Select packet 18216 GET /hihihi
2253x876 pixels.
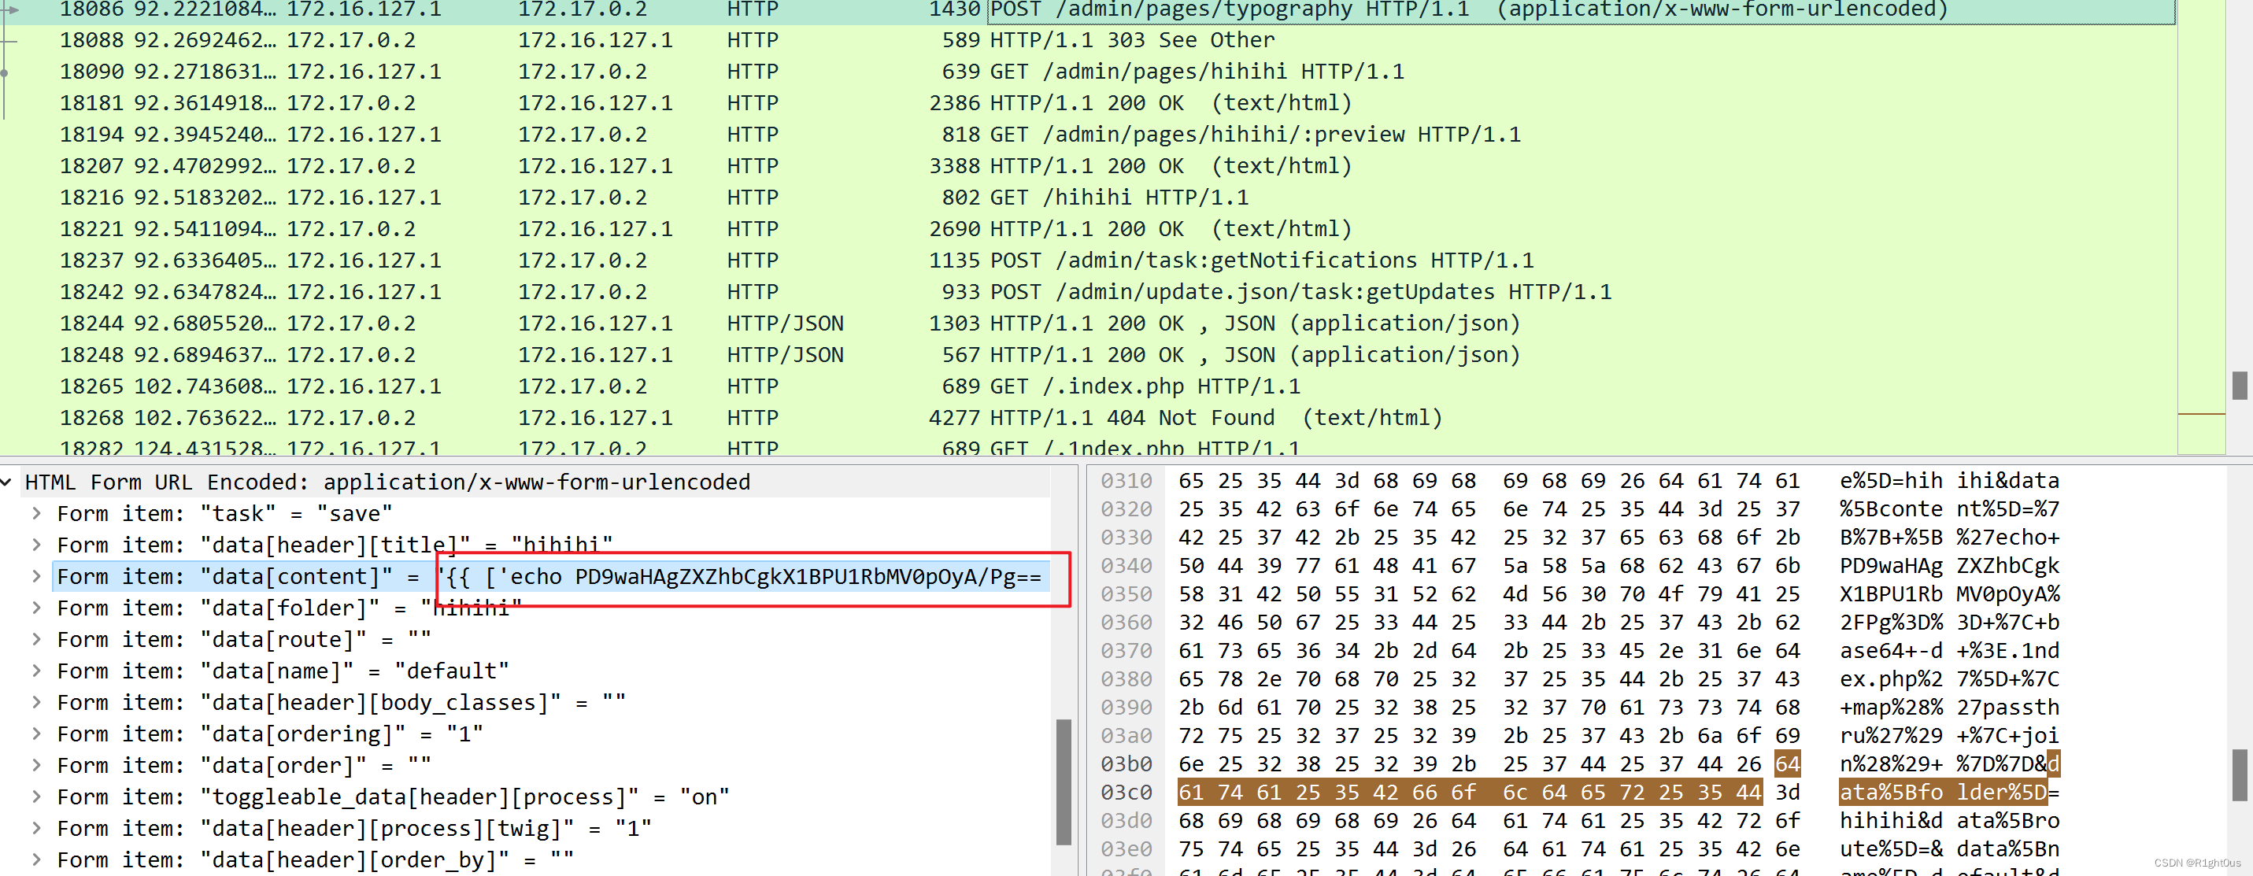point(1088,198)
